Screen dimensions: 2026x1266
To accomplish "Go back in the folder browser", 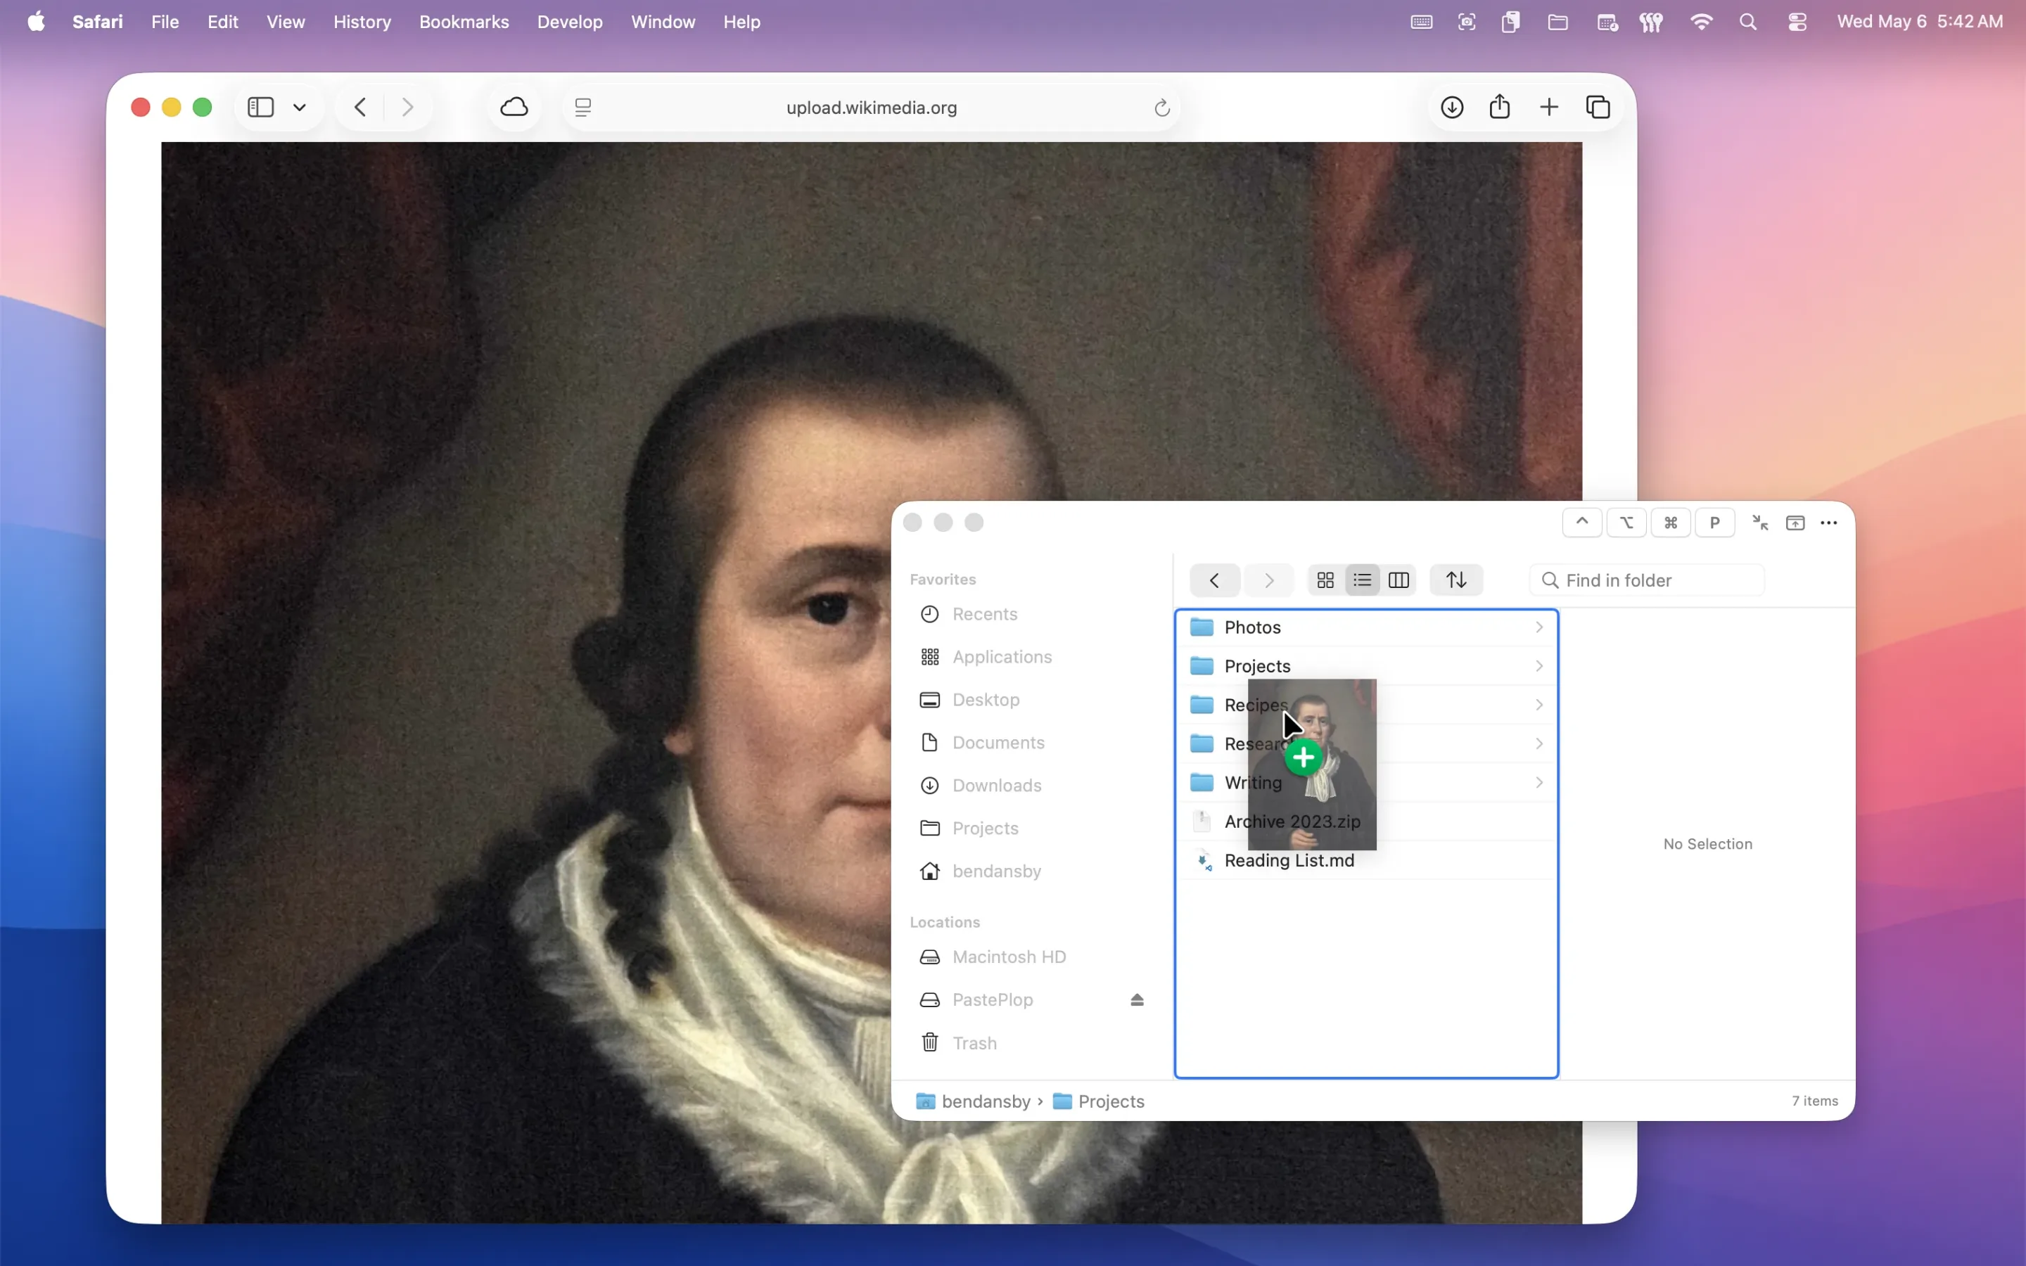I will click(1214, 580).
